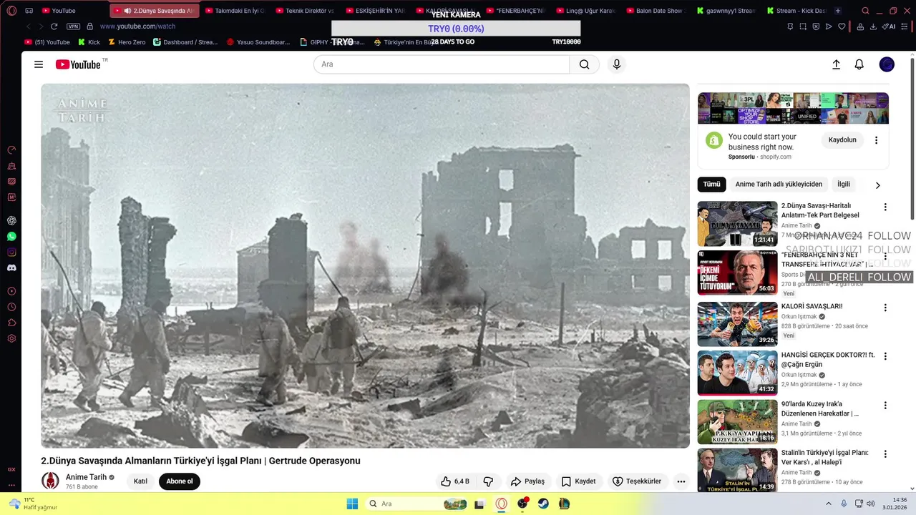Show next filter chips with right arrow

[877, 185]
